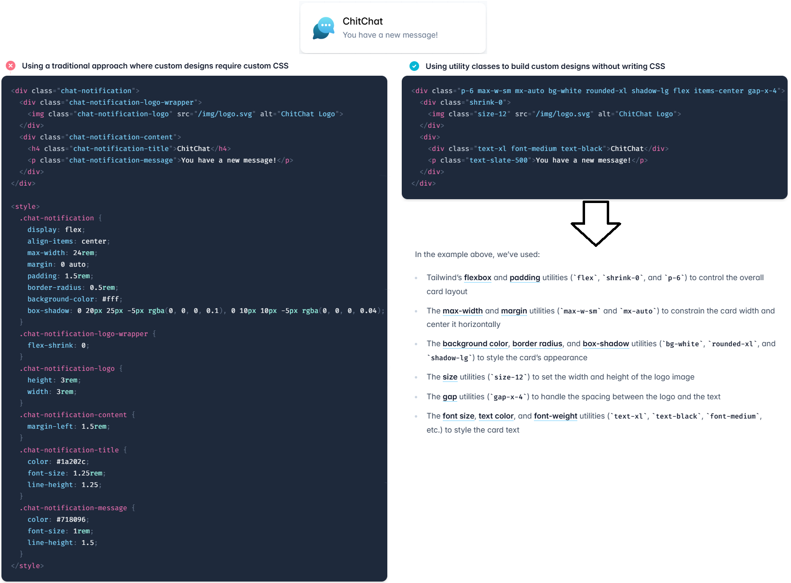This screenshot has width=791, height=583.
Task: Follow the margin utilities link
Action: [514, 311]
